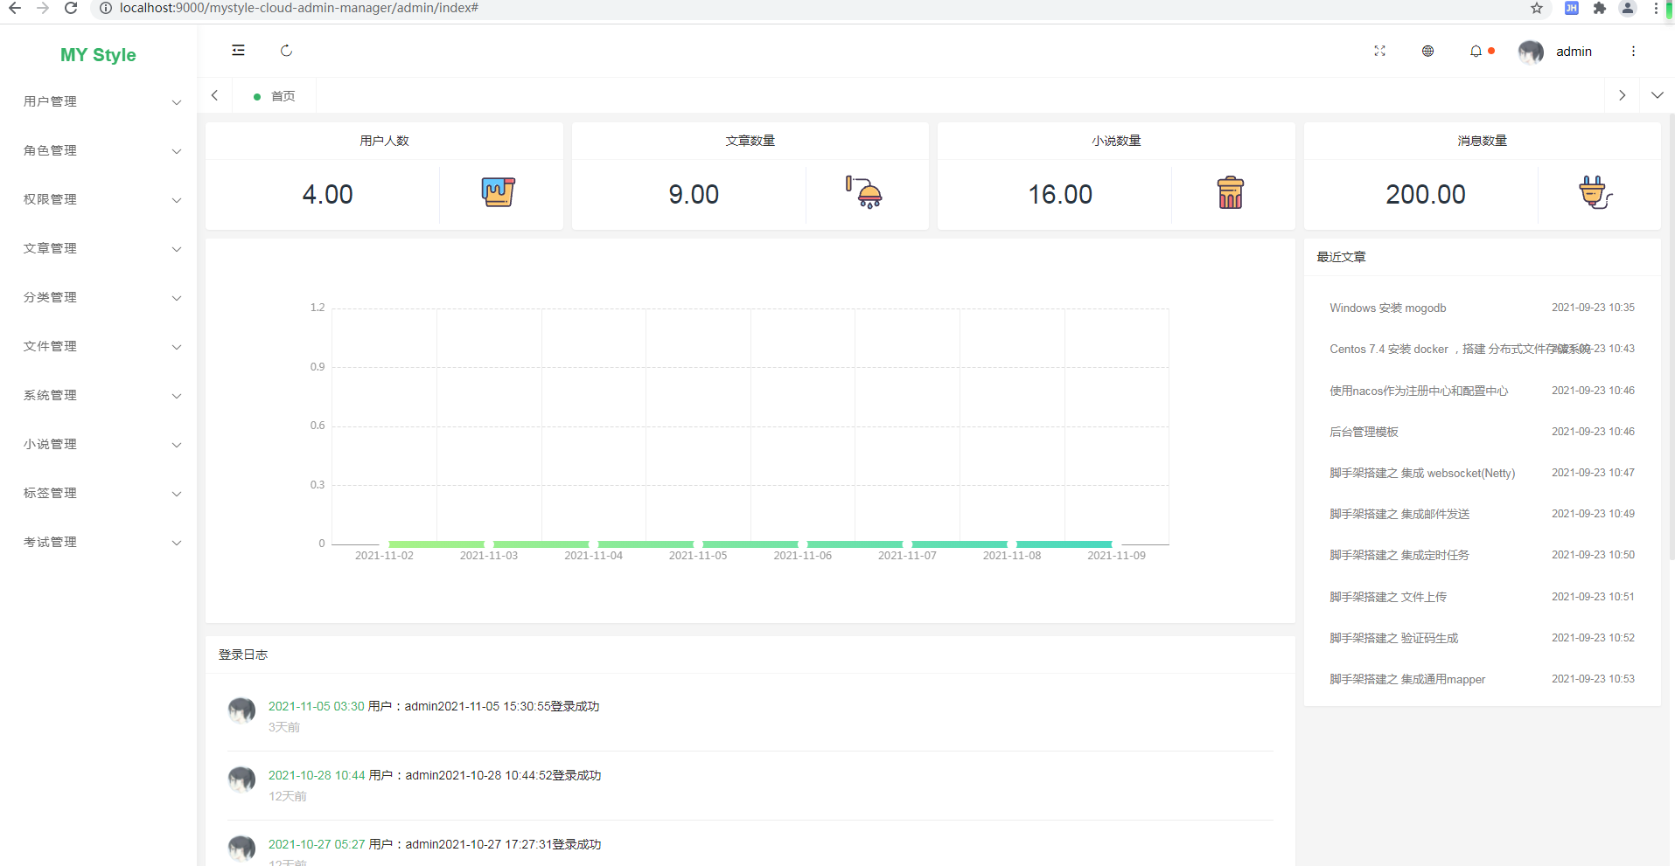Select the 首页 tab
The height and width of the screenshot is (866, 1675).
pos(282,96)
